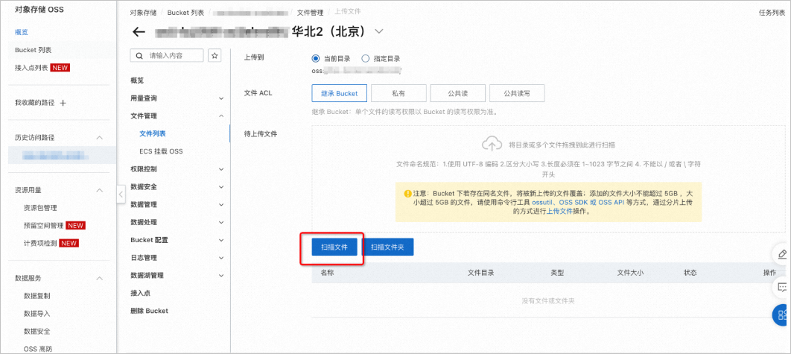The width and height of the screenshot is (791, 354).
Task: Select ECS 挂载 OSS menu item
Action: [161, 151]
